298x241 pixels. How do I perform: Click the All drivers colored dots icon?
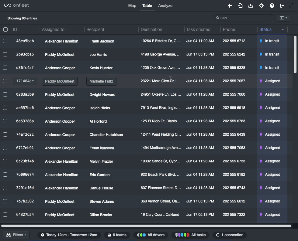pos(141,235)
